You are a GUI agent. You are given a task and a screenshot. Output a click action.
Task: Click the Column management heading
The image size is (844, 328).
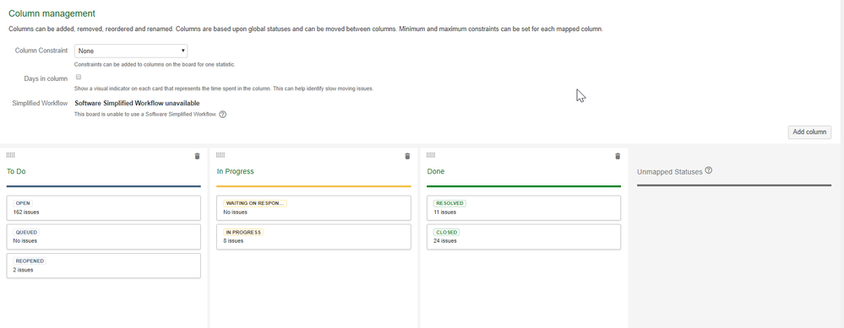[x=52, y=13]
